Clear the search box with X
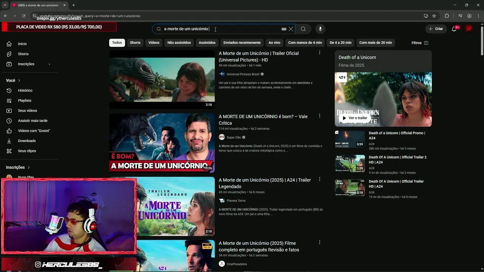This screenshot has width=484, height=272. coord(291,29)
